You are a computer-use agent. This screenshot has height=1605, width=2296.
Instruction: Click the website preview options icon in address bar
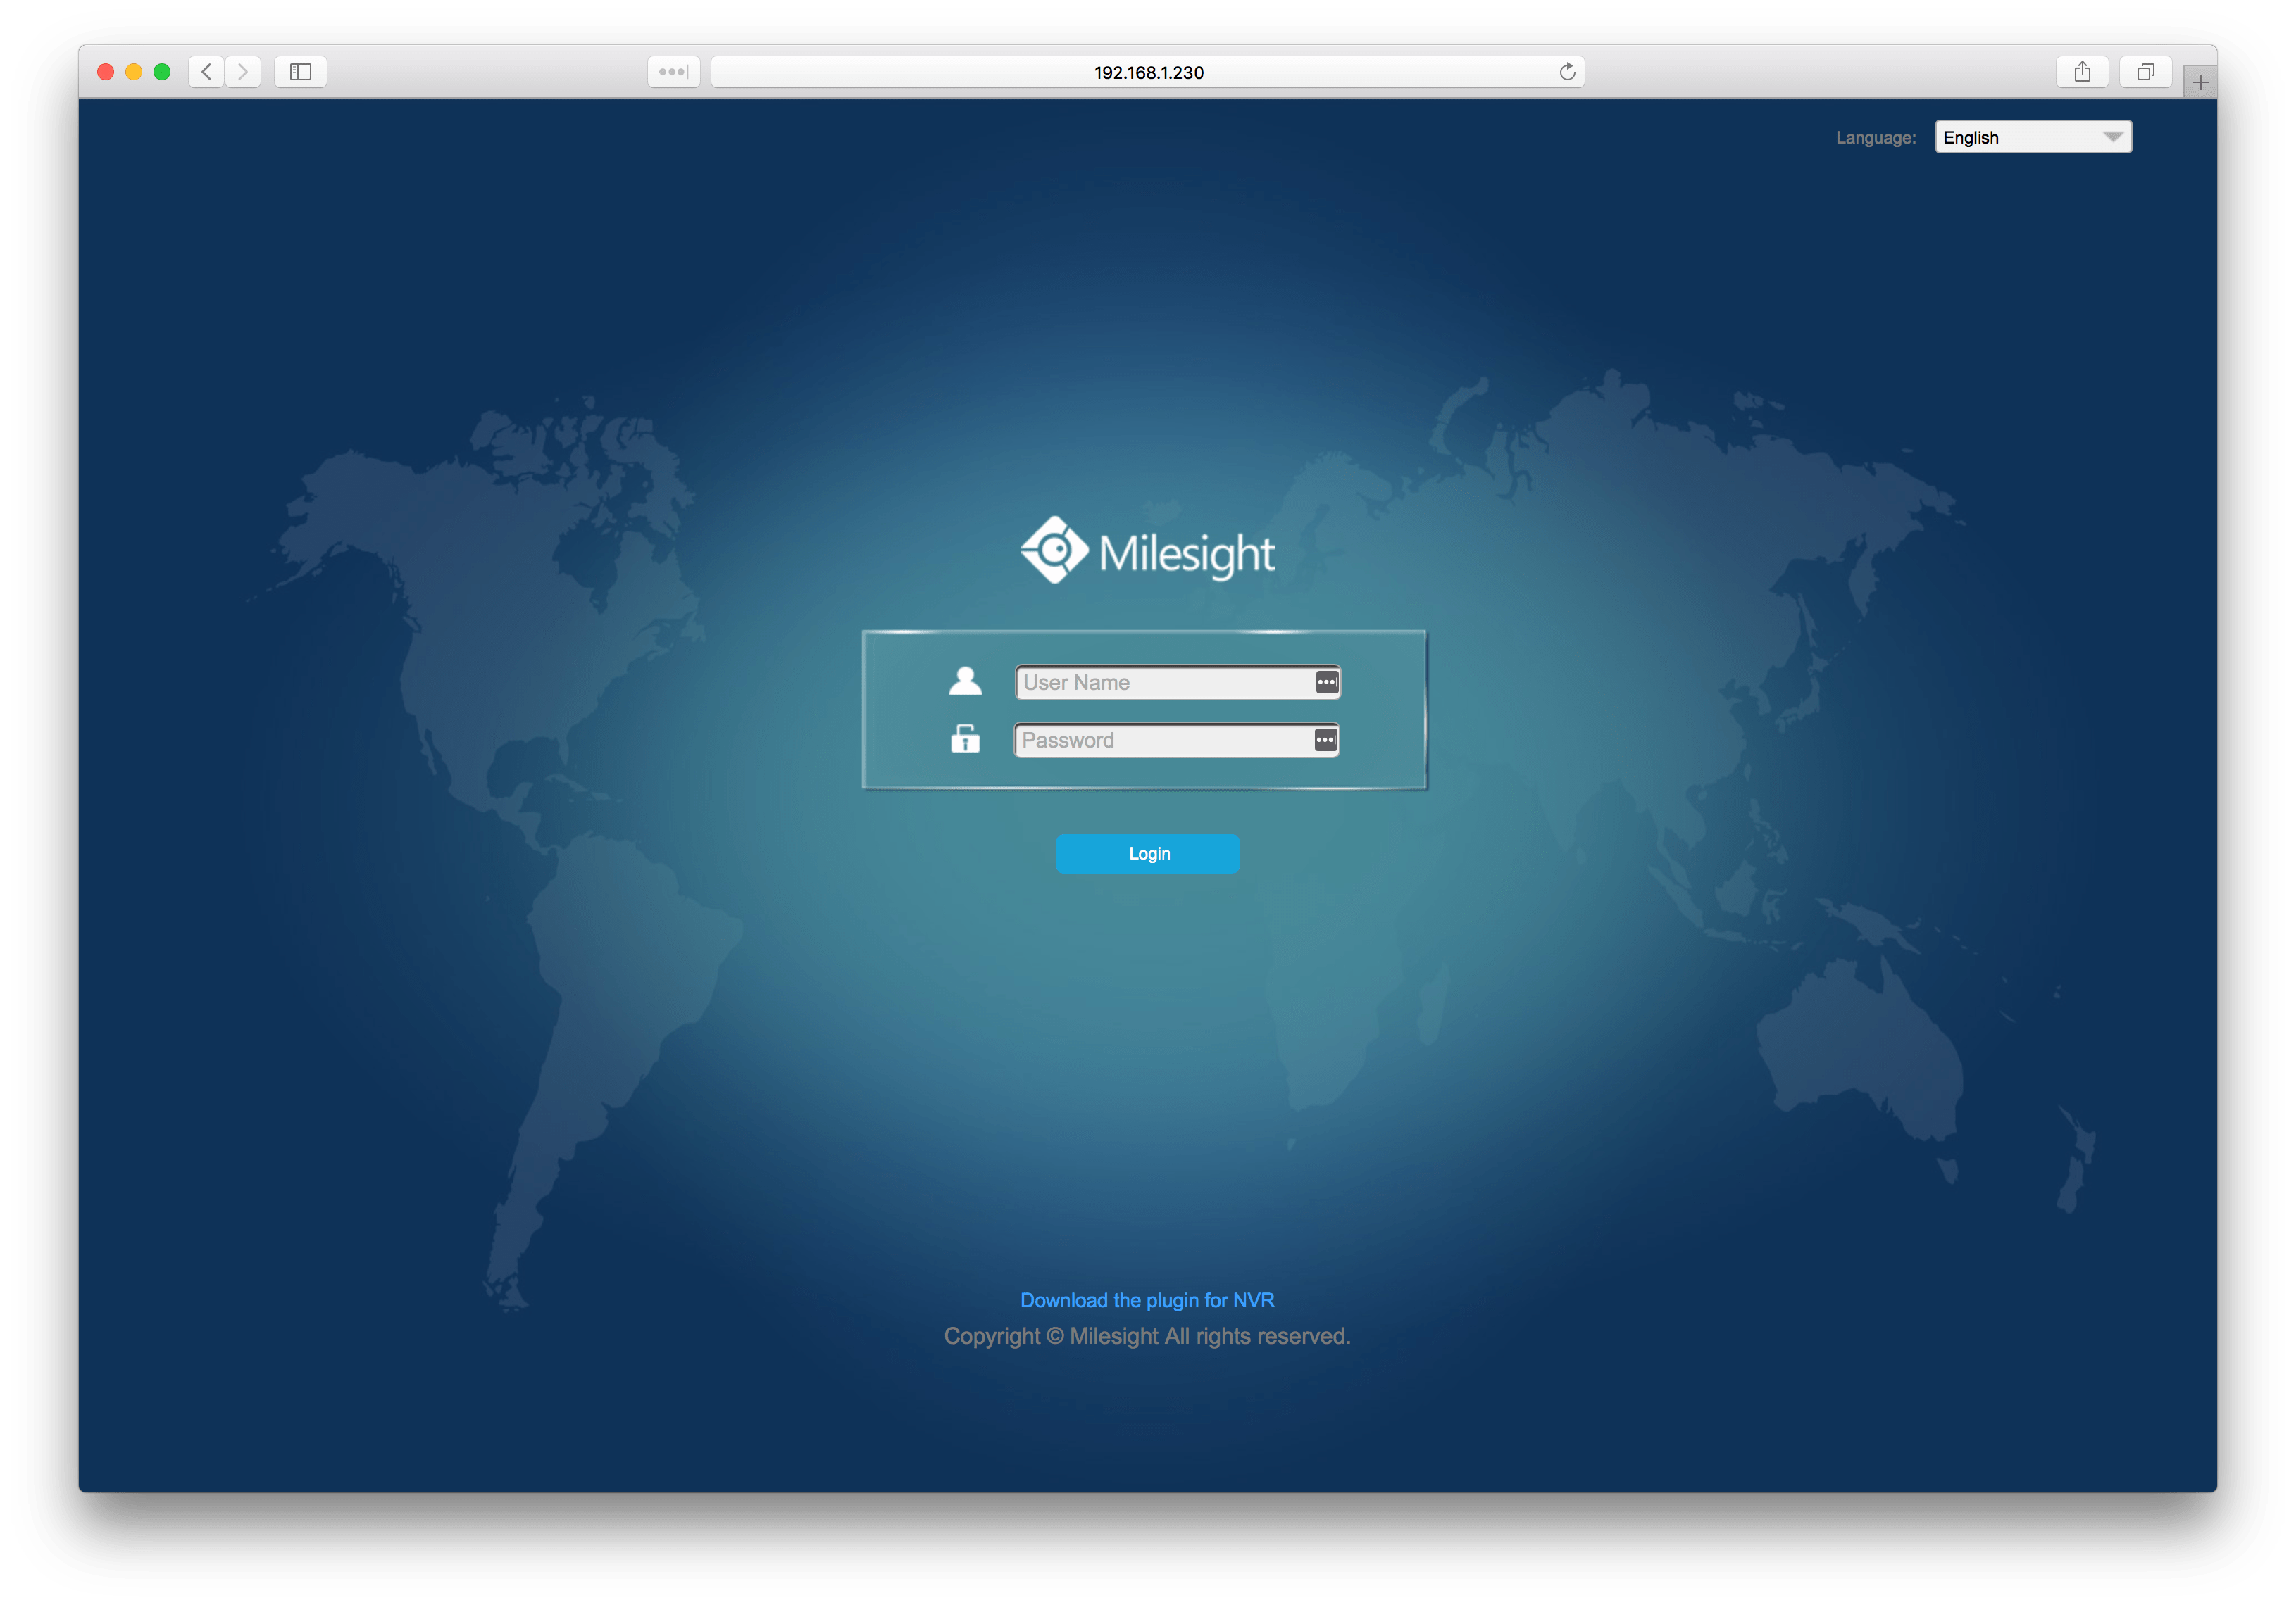click(x=673, y=71)
